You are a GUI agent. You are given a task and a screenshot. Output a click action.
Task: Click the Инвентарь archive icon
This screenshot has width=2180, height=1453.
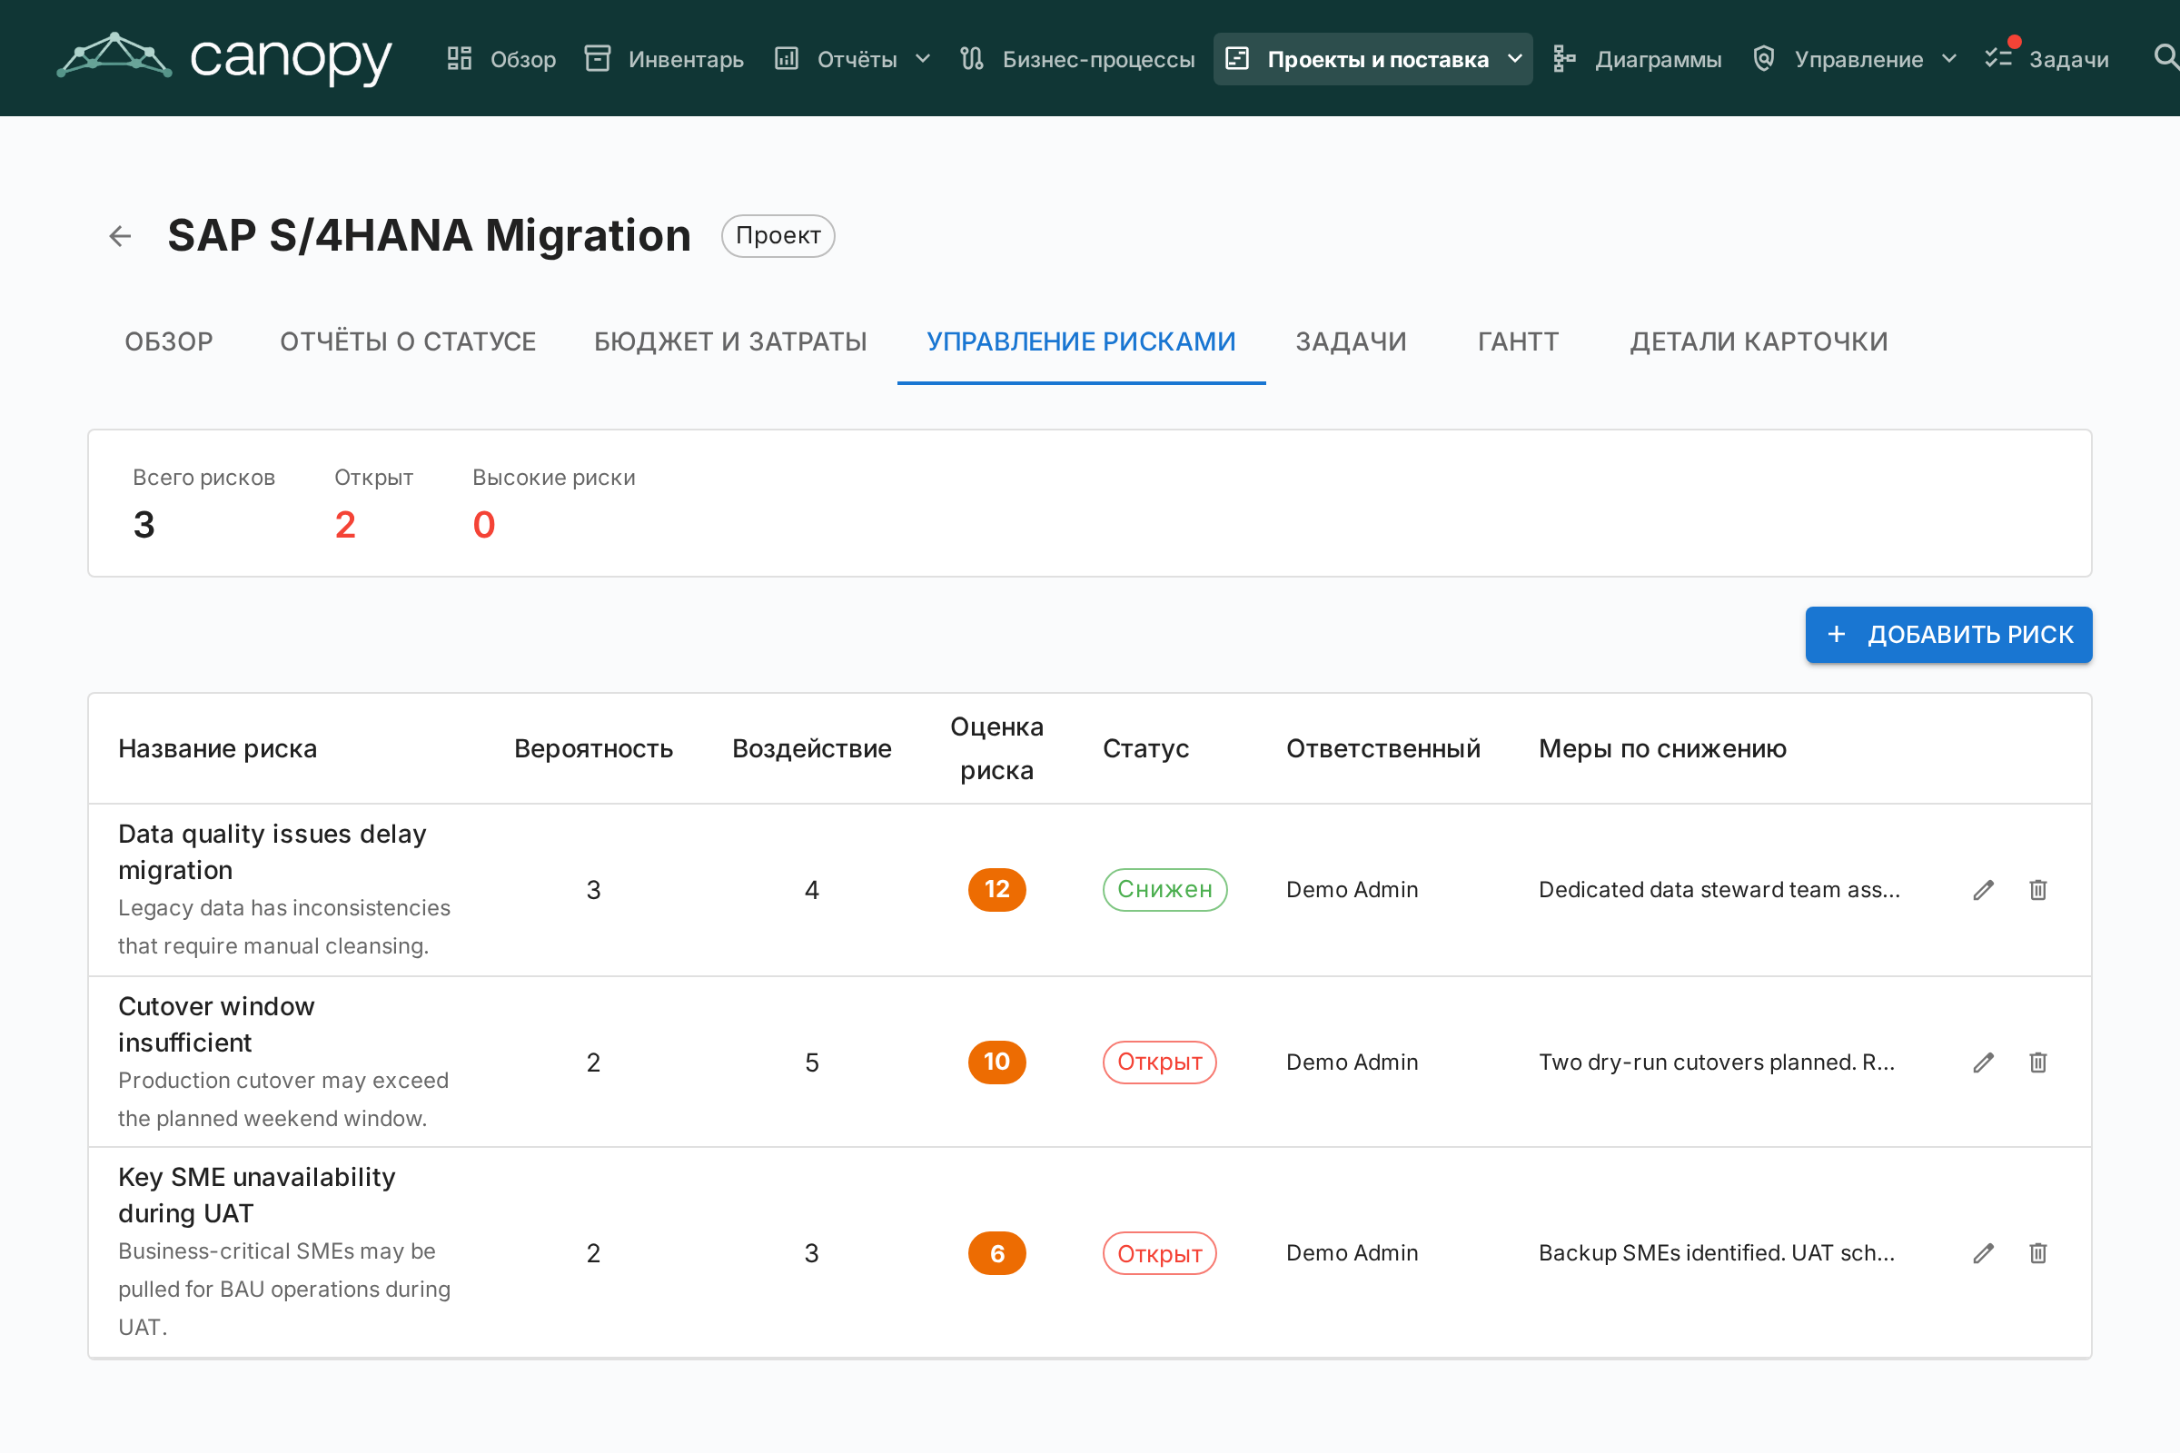point(597,58)
